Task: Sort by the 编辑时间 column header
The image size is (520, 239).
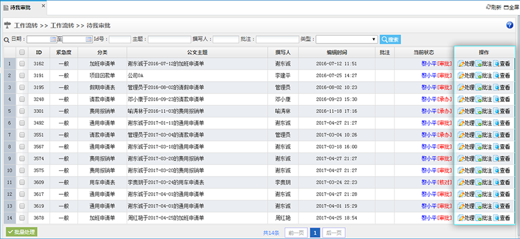Action: [337, 53]
